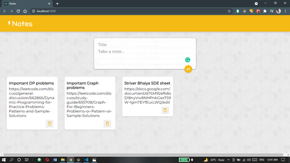This screenshot has width=290, height=163.
Task: Open a new browser tab
Action: click(57, 4)
